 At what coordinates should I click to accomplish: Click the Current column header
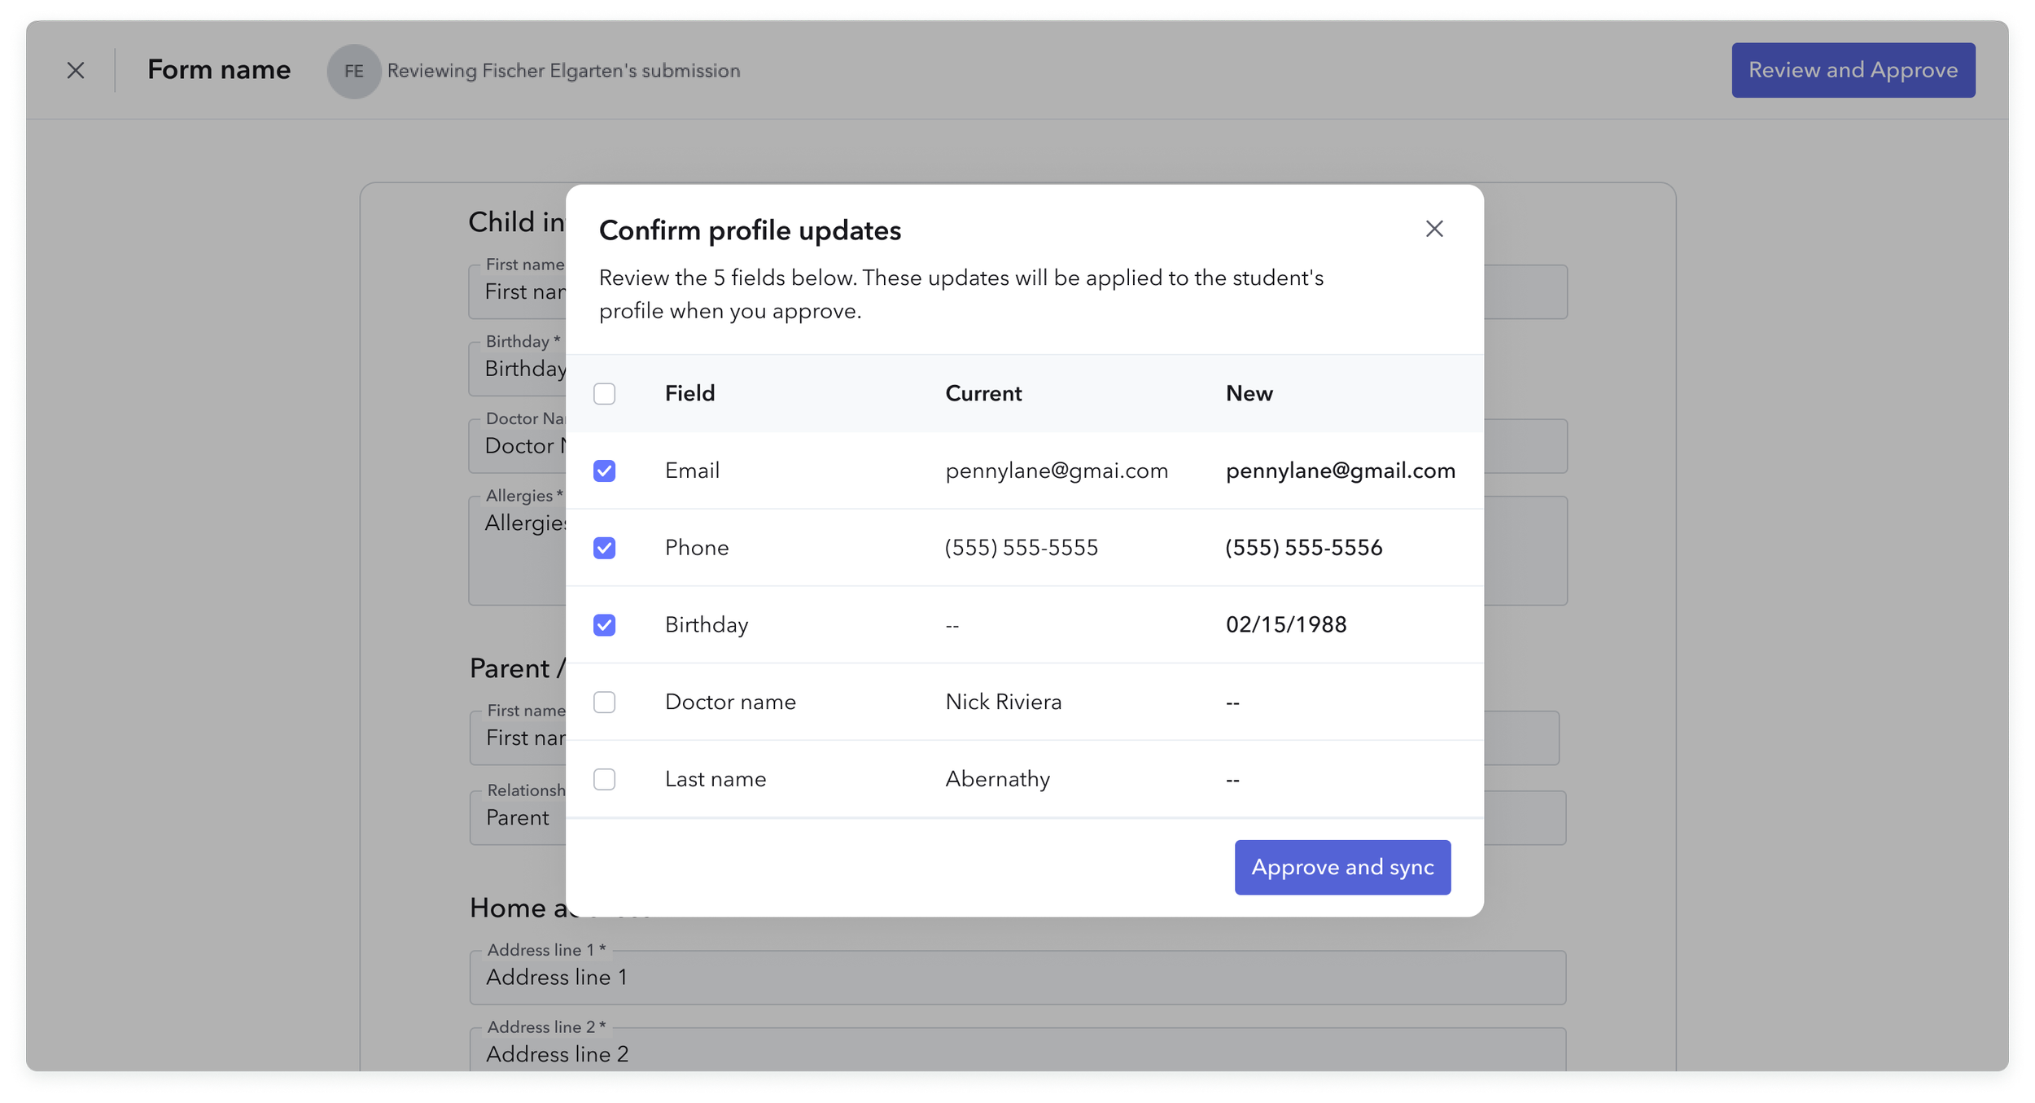[x=982, y=394]
